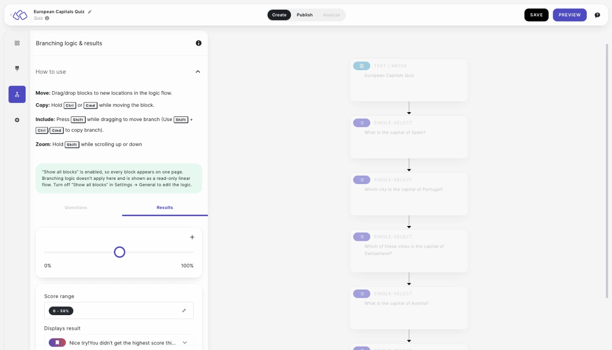
Task: Select the 'What is the capital of Spain?' block
Action: point(409,137)
